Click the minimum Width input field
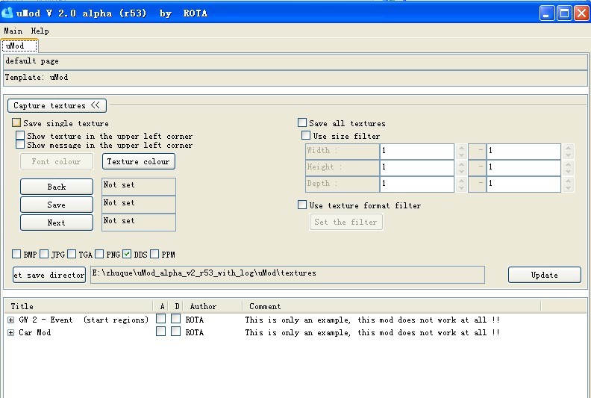 [416, 151]
